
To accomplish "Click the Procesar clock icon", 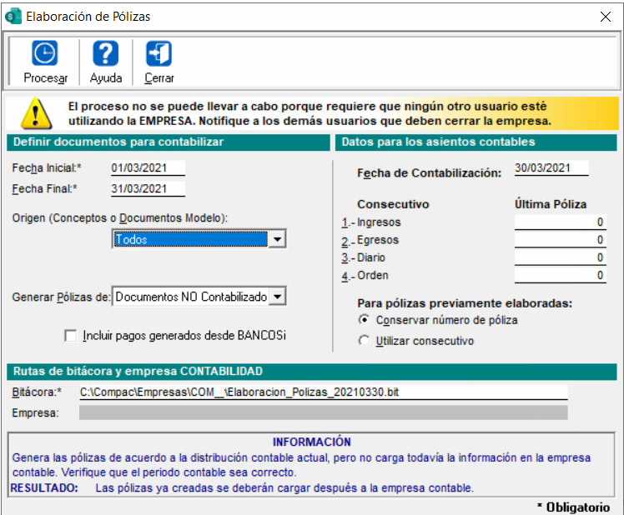I will tap(44, 54).
